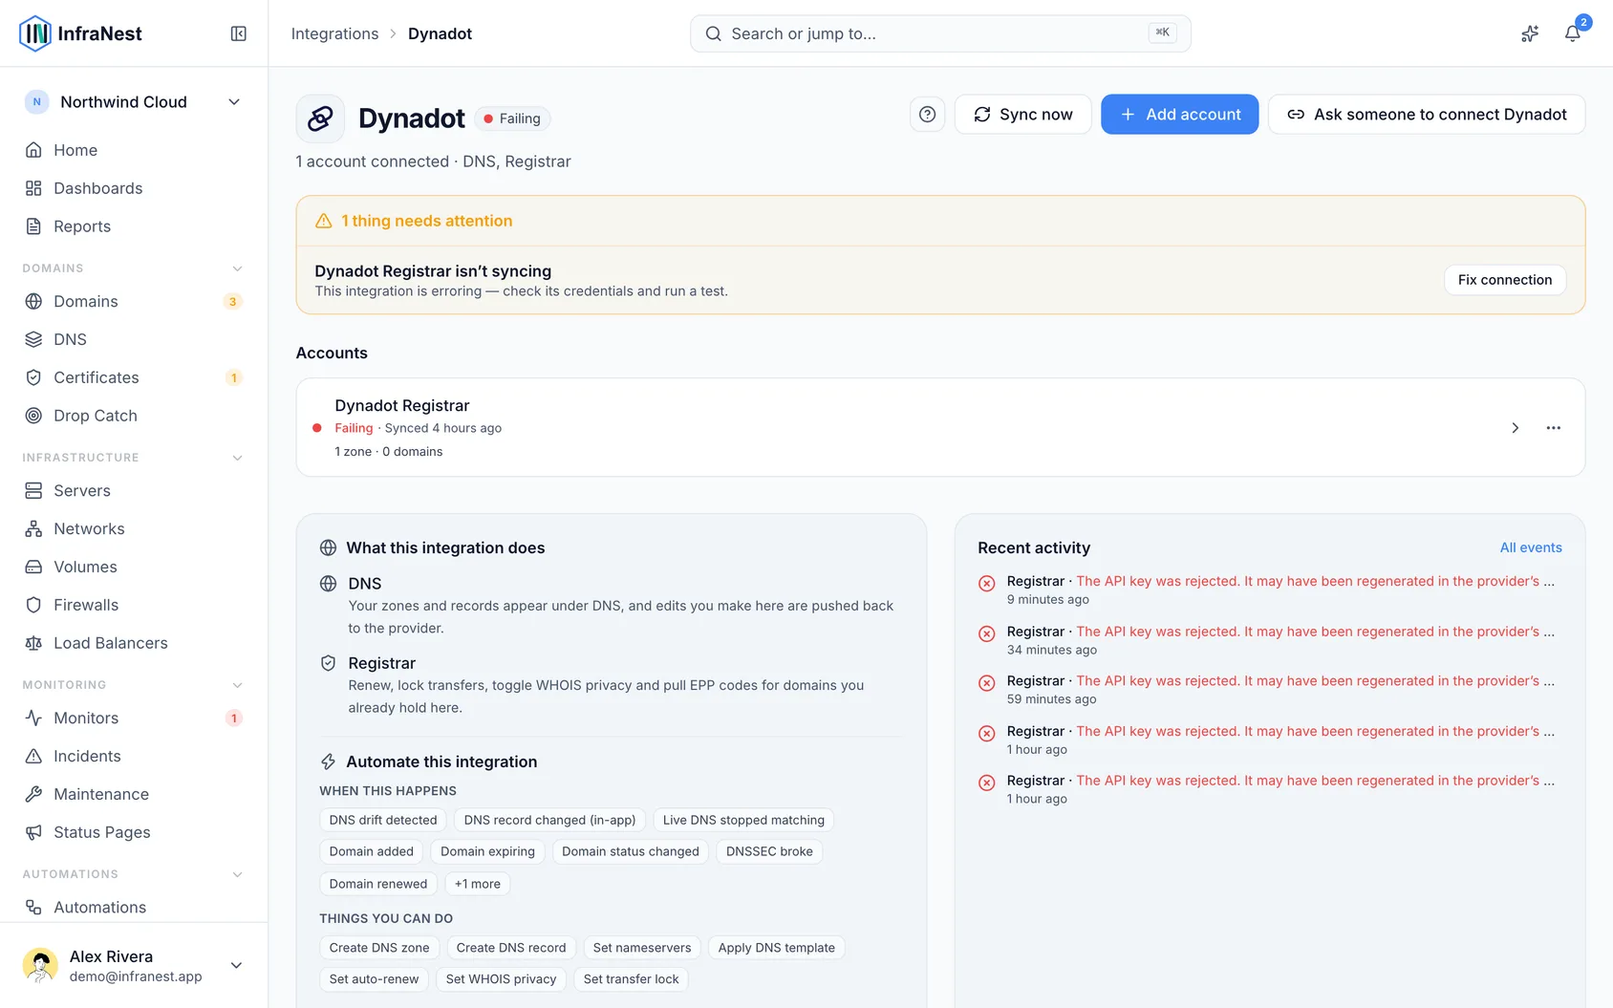
Task: Collapse the INFRASTRUCTURE sidebar section
Action: (x=237, y=458)
